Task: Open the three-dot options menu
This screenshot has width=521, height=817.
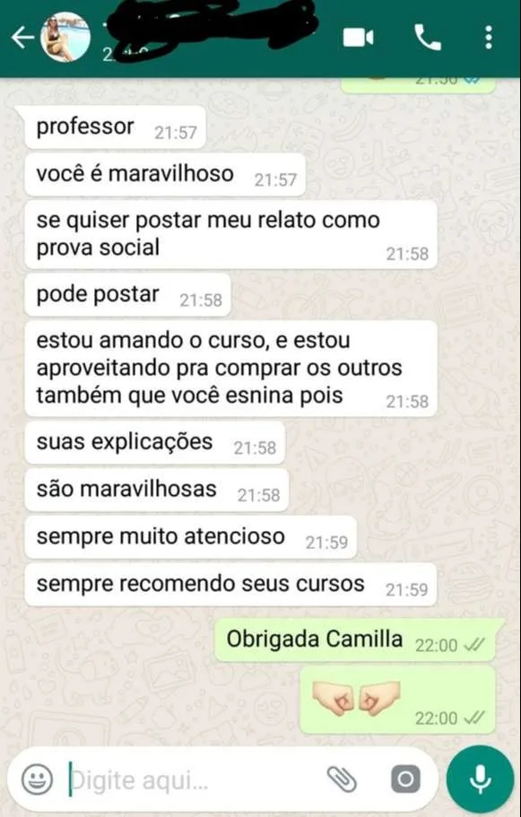Action: pos(488,38)
